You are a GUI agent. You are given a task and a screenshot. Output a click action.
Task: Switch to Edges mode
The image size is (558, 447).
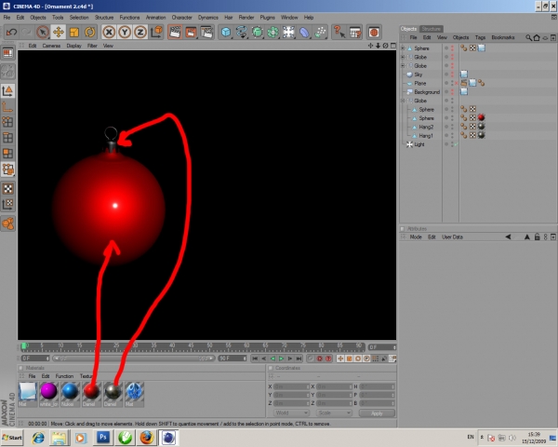tap(7, 138)
